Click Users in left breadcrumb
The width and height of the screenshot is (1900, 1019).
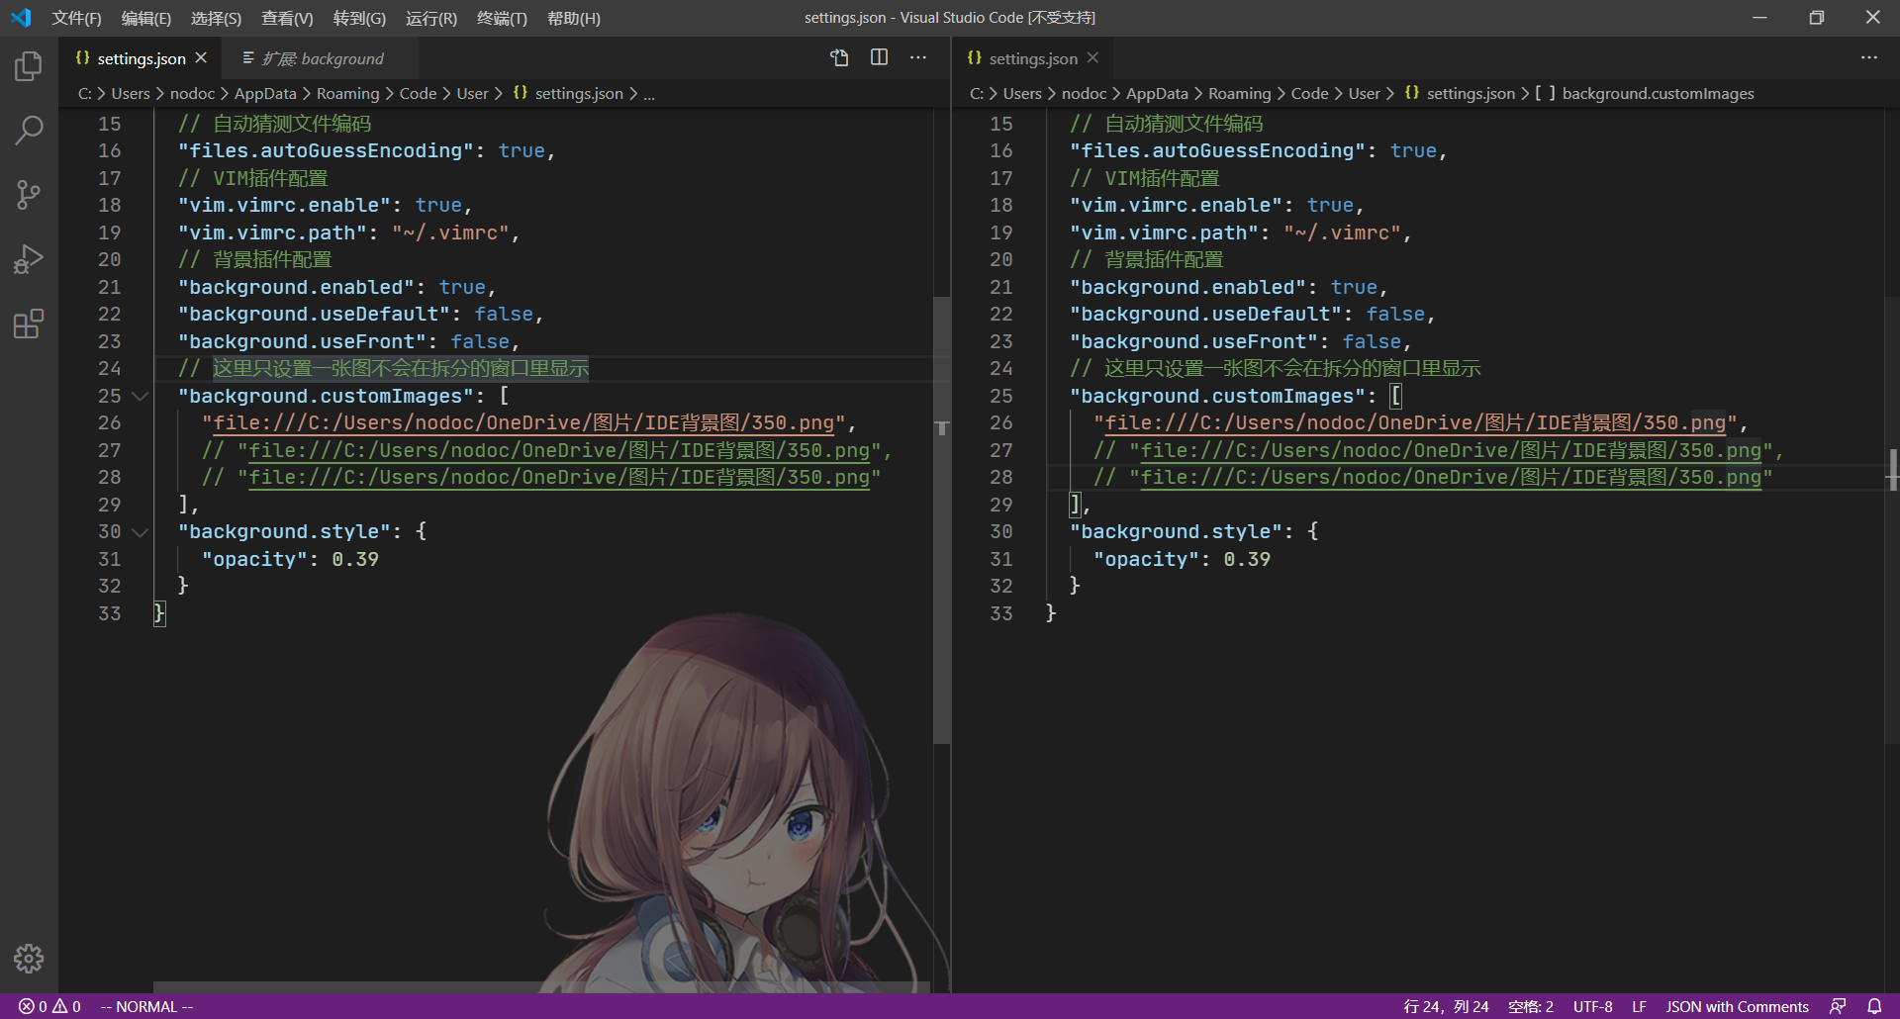click(130, 93)
